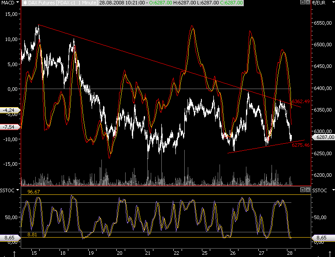Click the right 50,00 SSTOC axis label
This screenshot has width=335, height=257.
coord(320,217)
